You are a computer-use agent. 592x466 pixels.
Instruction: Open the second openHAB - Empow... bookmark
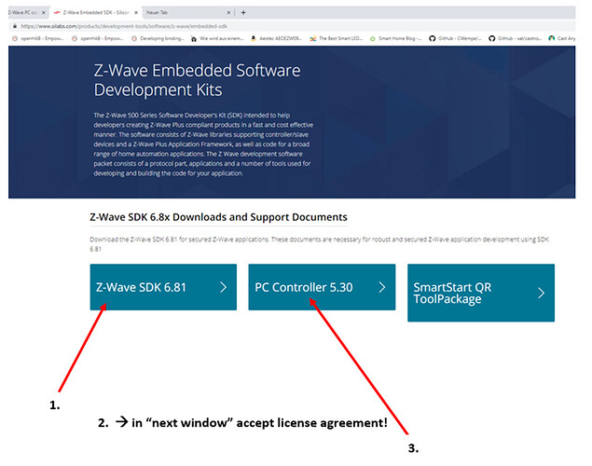tap(97, 38)
